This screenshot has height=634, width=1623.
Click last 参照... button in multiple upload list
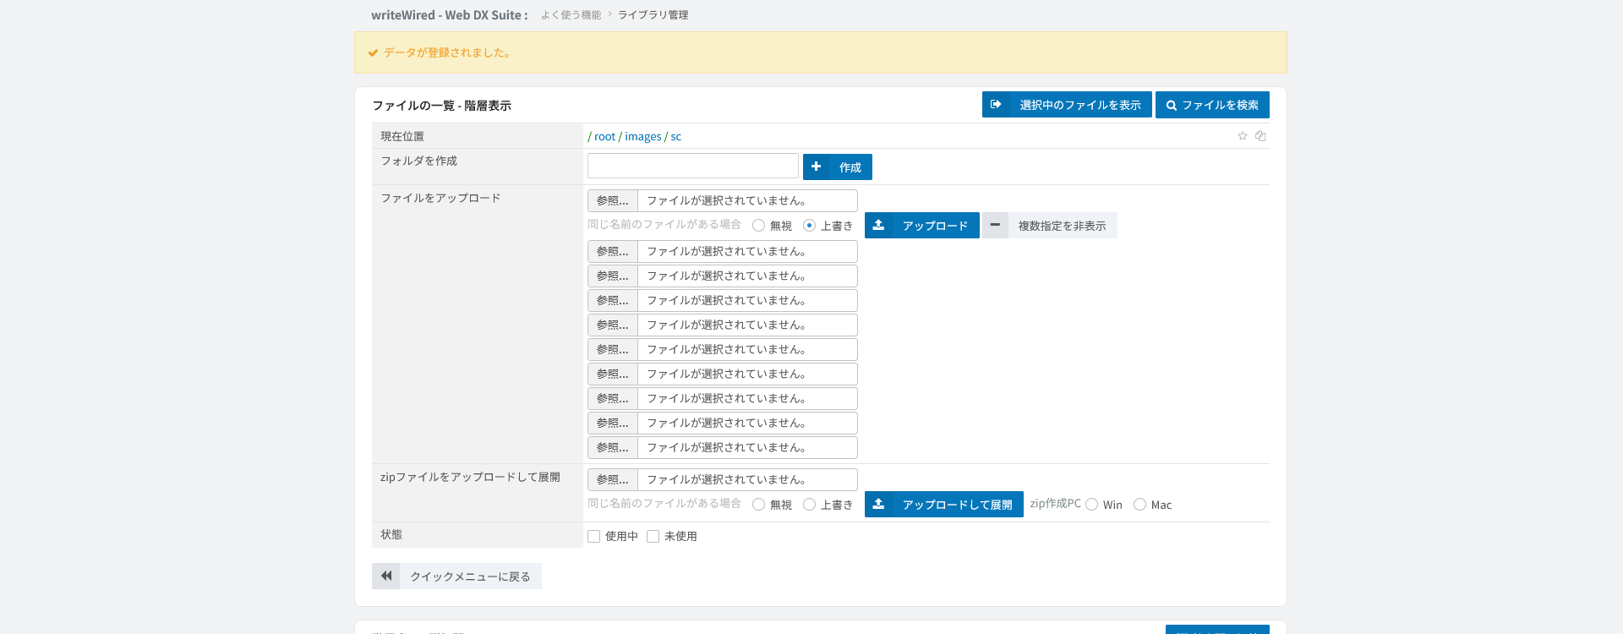(613, 447)
